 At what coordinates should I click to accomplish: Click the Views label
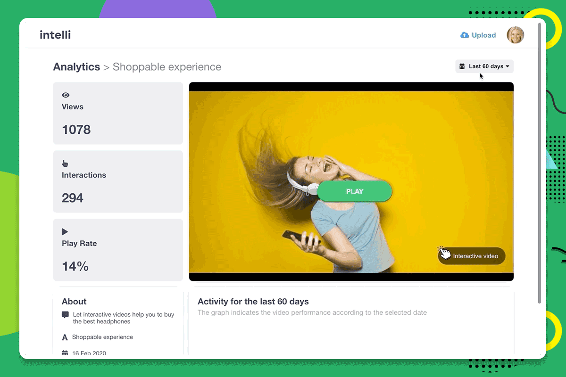point(73,107)
